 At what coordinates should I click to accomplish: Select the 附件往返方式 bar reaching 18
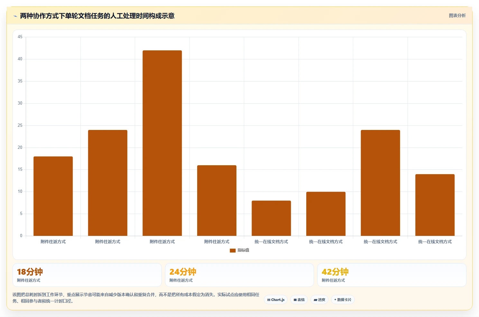tap(53, 196)
